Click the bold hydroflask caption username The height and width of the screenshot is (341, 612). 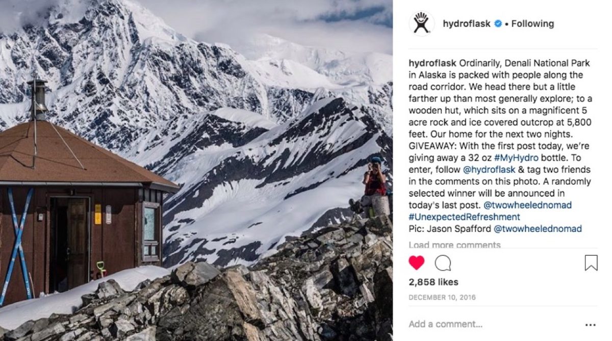[432, 63]
